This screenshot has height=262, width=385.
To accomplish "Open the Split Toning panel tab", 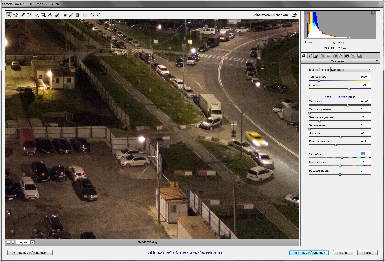I will point(329,56).
